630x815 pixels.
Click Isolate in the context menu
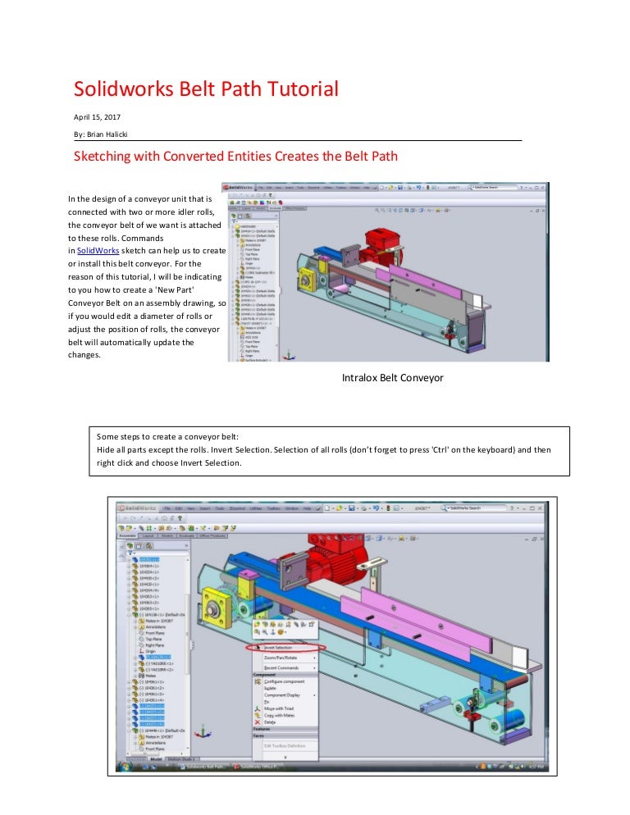[x=272, y=688]
